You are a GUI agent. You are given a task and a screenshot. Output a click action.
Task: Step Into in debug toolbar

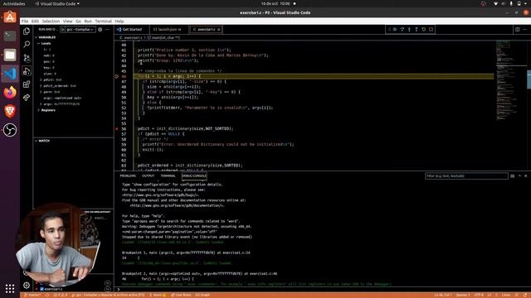409,30
